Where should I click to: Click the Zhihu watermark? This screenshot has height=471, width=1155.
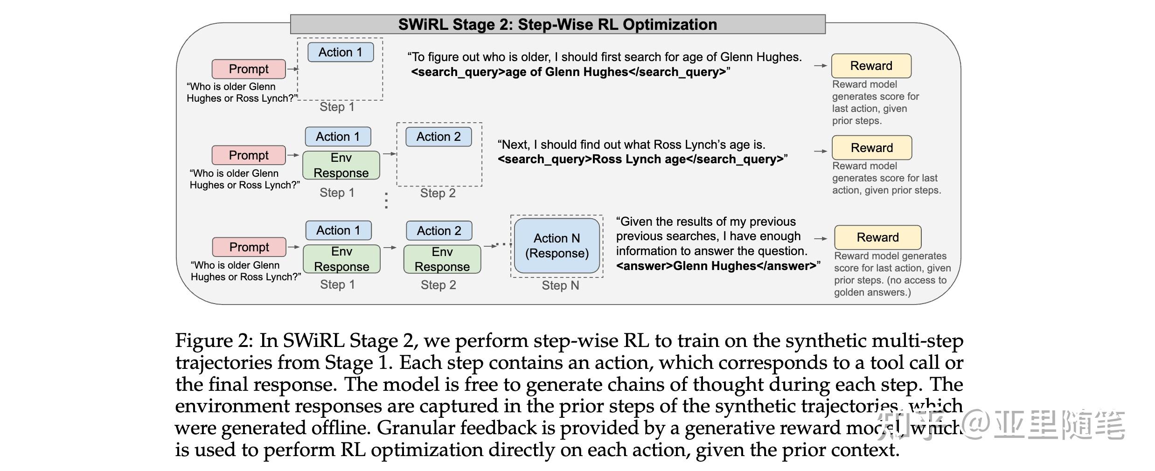pyautogui.click(x=1001, y=424)
